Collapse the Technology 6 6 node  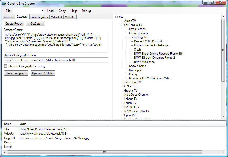coord(126,37)
